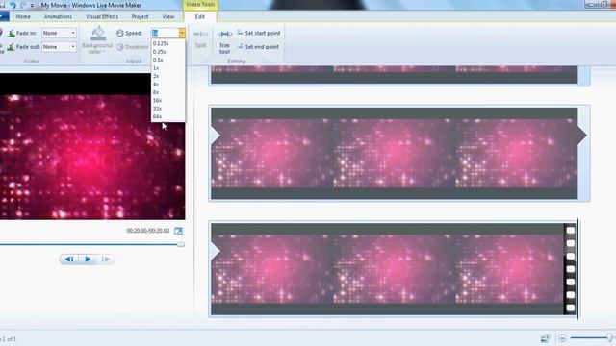
Task: Open the Visual Effects tab
Action: click(x=102, y=17)
